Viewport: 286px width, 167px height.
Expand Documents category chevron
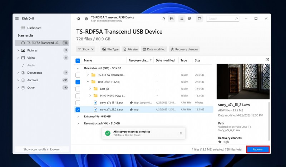tap(18, 73)
